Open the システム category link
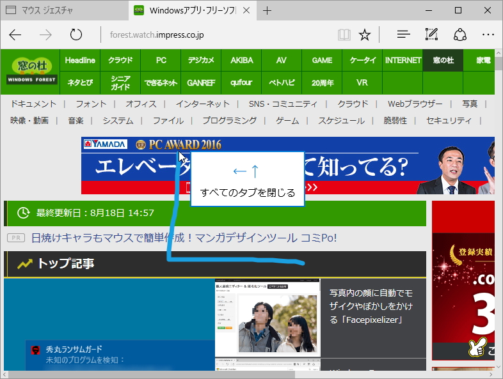The image size is (503, 379). (x=118, y=120)
